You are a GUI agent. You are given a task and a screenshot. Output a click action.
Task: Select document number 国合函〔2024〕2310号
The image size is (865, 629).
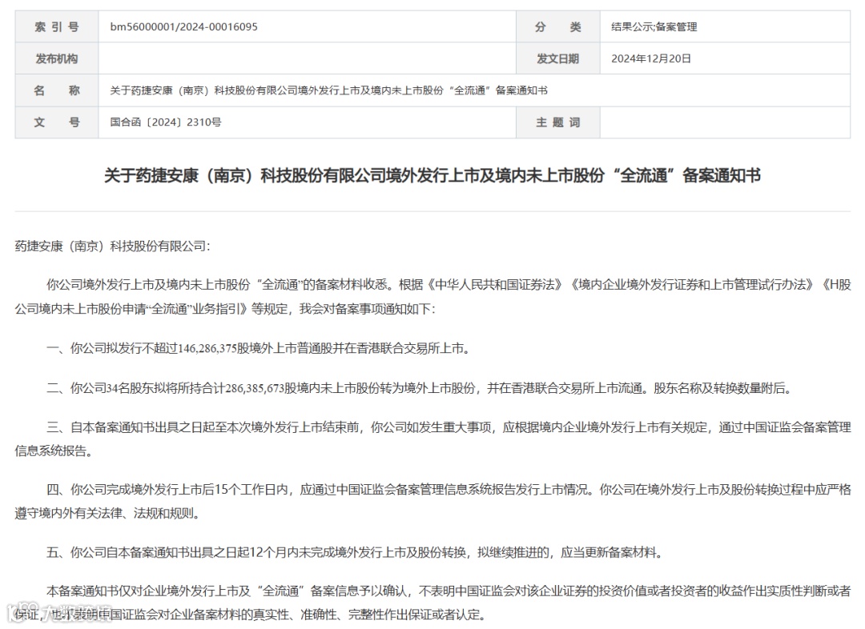[166, 122]
